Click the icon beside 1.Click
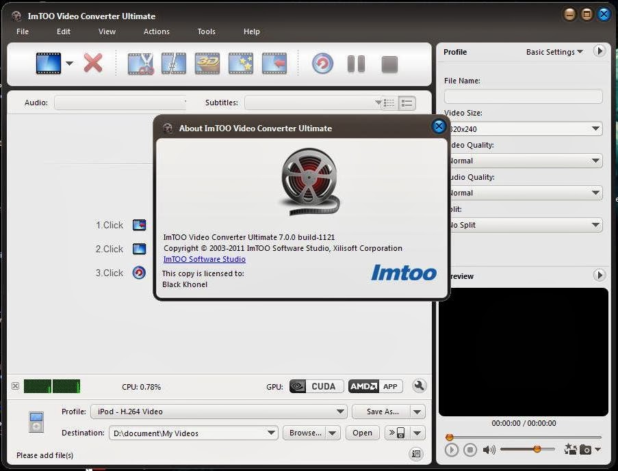Screen dimensions: 618x471 tap(139, 225)
